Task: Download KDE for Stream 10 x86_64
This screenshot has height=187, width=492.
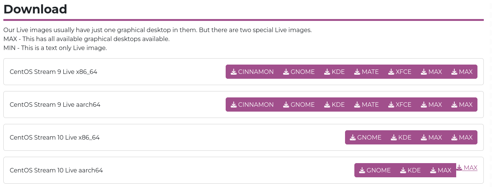Action: [401, 137]
